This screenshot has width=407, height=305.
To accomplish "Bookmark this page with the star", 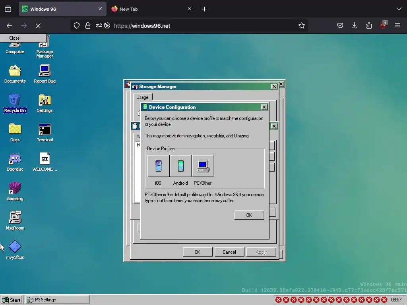I will pyautogui.click(x=301, y=26).
